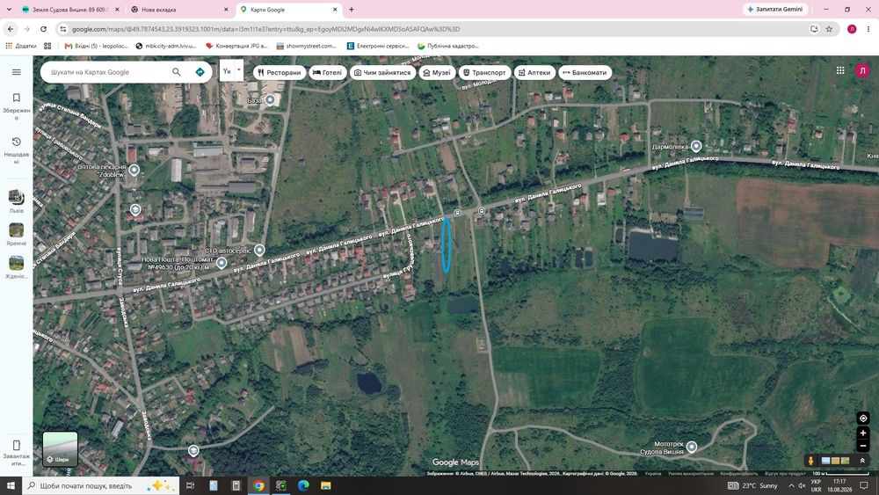
Task: Show Банкомати on the map
Action: point(585,72)
